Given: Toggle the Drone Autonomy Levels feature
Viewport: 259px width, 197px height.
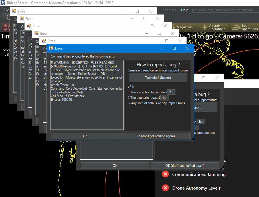Looking at the screenshot, I should tap(165, 188).
